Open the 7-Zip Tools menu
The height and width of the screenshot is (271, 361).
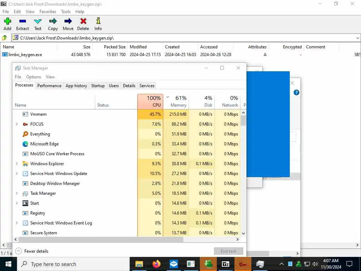[x=66, y=12]
